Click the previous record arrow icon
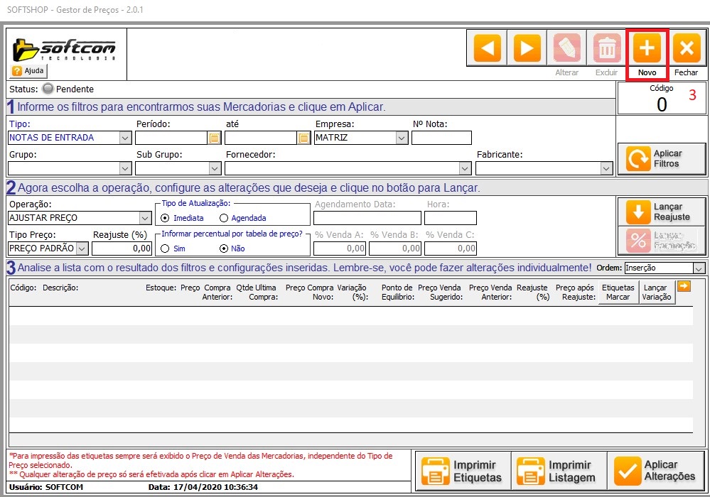This screenshot has width=710, height=497. tap(488, 48)
